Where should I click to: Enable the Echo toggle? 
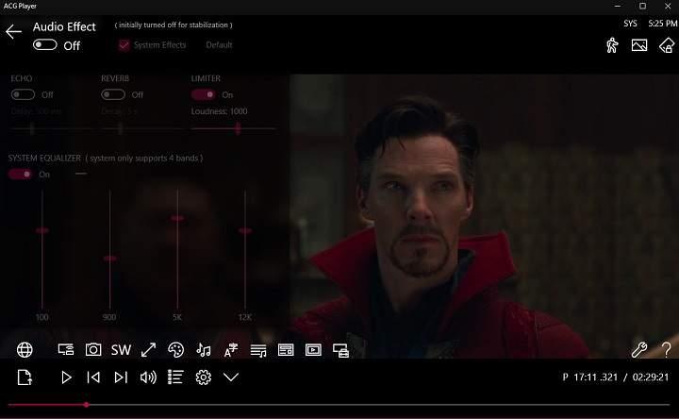23,94
